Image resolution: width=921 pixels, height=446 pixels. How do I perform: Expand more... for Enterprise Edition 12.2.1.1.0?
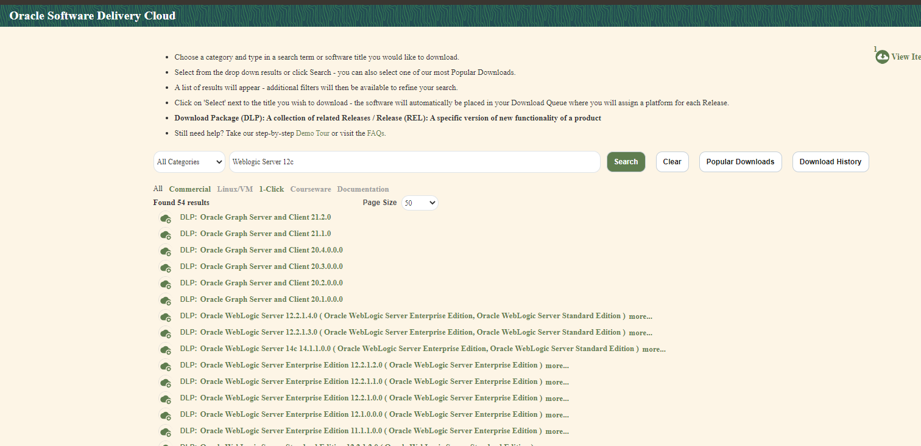[557, 382]
